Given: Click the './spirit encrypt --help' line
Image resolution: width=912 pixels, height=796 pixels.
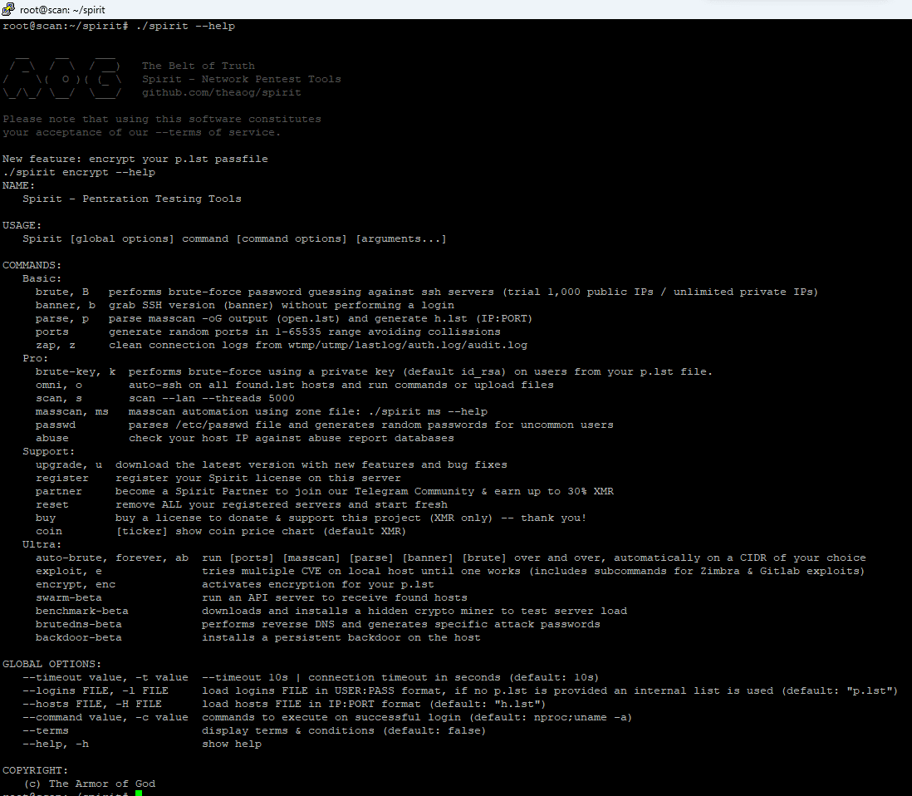Looking at the screenshot, I should (79, 172).
